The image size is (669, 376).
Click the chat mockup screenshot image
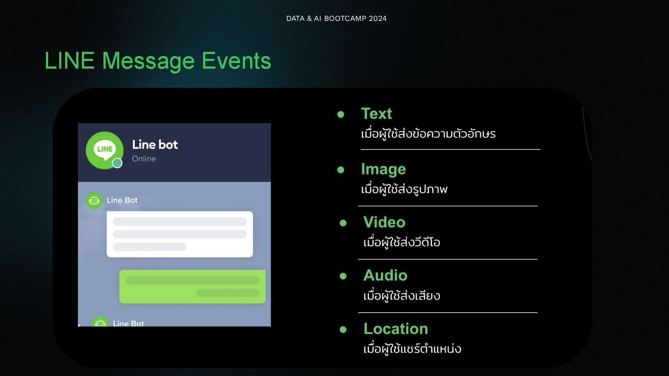pos(174,225)
